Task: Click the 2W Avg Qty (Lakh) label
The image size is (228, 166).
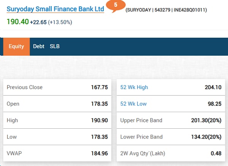Action: pyautogui.click(x=143, y=153)
